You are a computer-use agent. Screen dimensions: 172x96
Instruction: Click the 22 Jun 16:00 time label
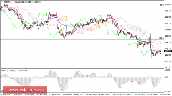[x=153, y=94]
